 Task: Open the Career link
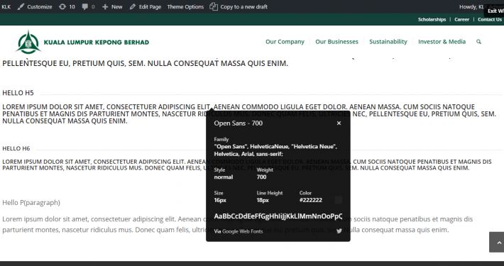point(461,20)
